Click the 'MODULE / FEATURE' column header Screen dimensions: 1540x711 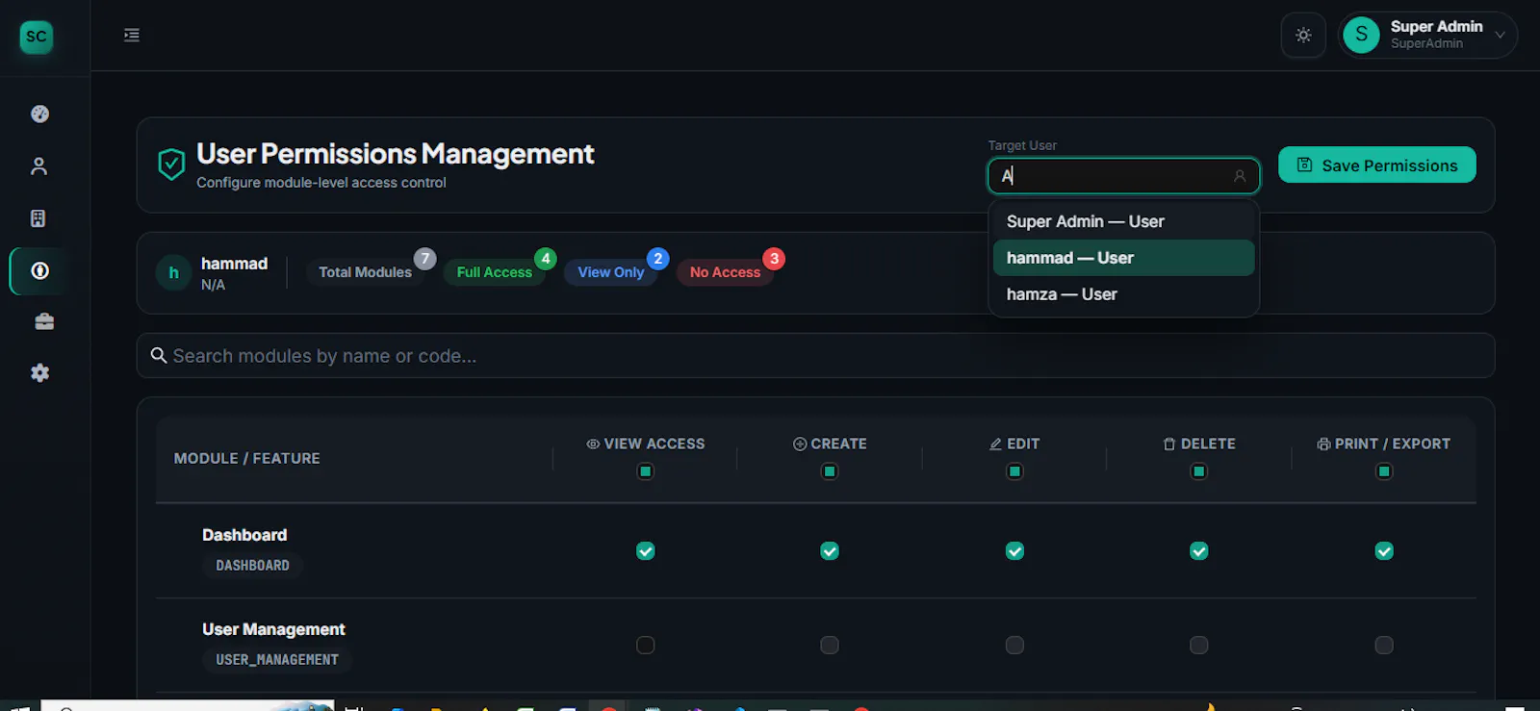tap(246, 459)
